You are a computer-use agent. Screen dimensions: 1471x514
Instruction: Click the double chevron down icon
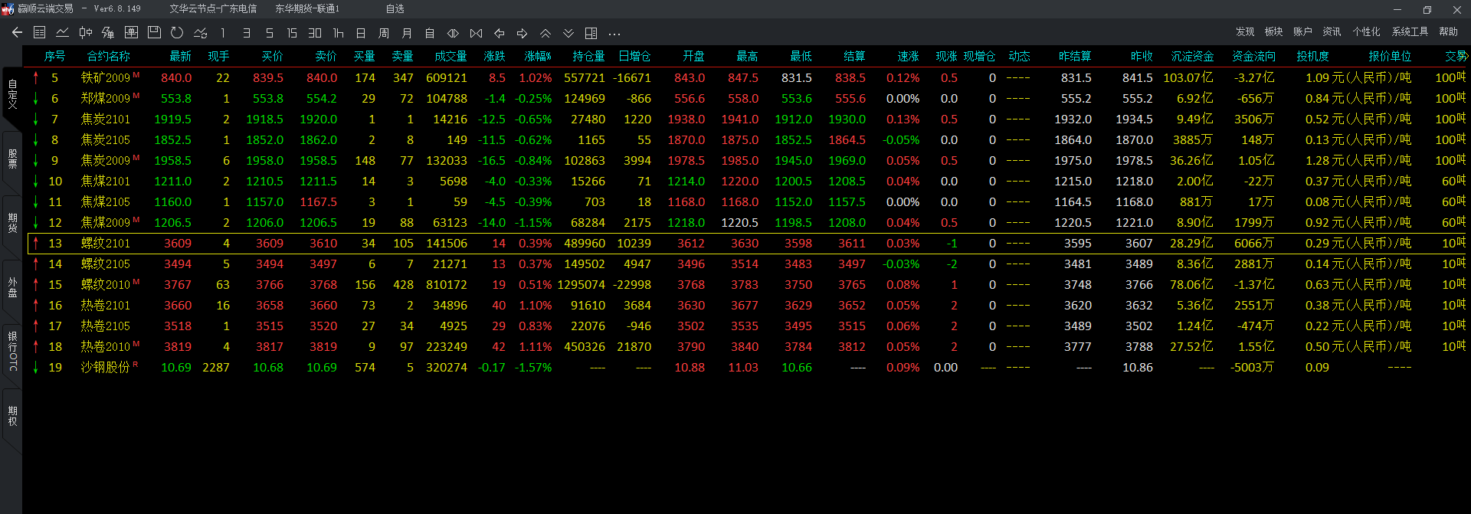(568, 34)
